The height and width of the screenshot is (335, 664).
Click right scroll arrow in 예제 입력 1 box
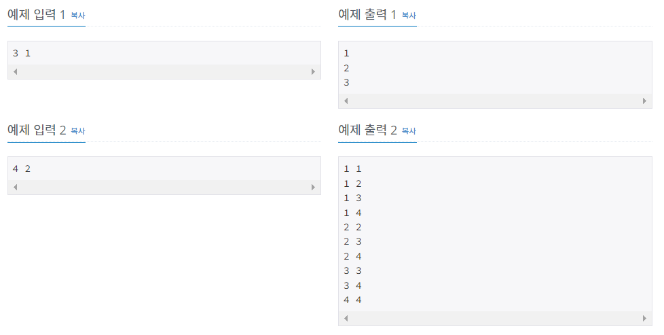coord(314,71)
